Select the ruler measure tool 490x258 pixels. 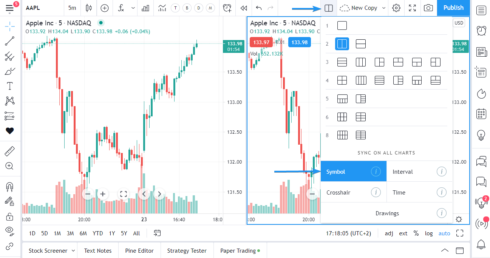tap(10, 151)
